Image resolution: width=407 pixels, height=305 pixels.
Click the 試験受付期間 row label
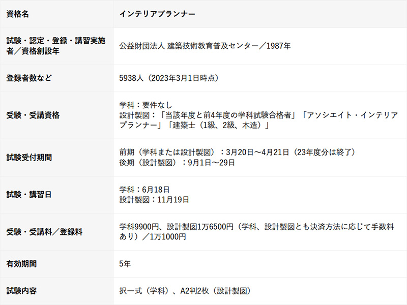coord(29,158)
